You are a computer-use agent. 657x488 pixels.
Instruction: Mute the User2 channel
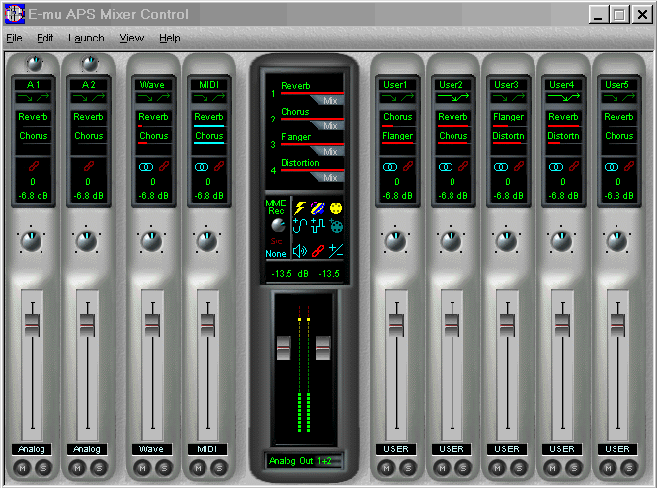(442, 468)
